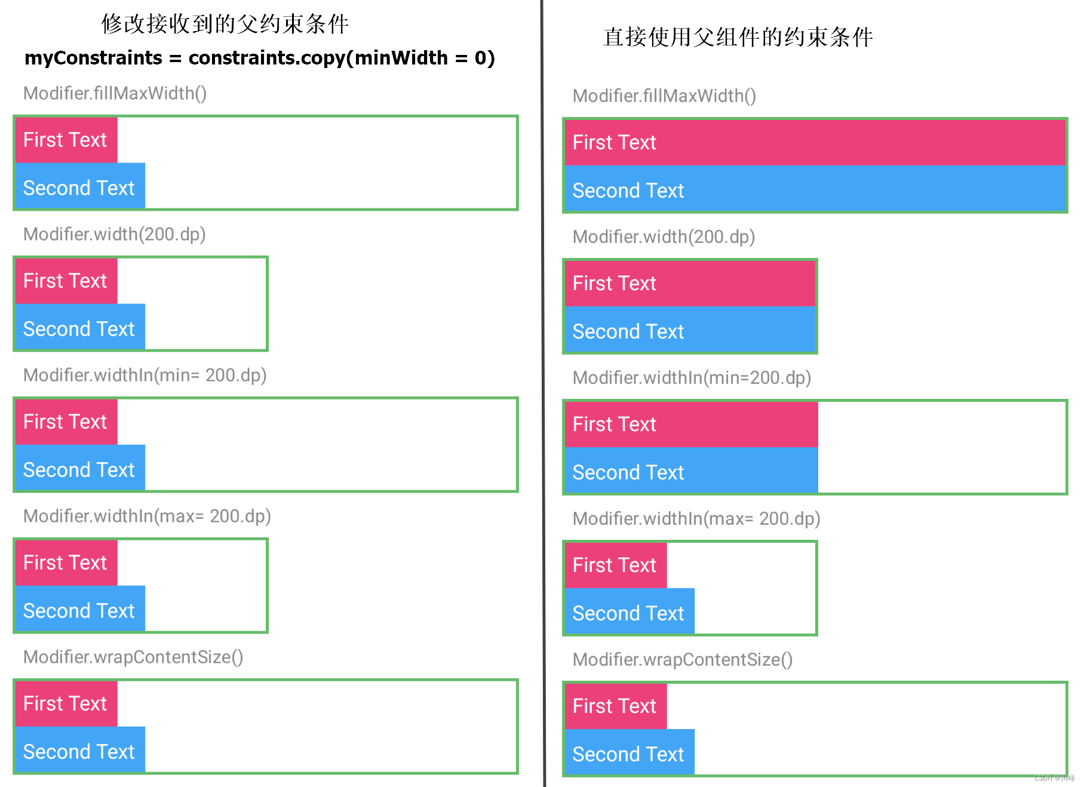Click the full-width pink First Text bar
The width and height of the screenshot is (1084, 787).
(x=815, y=143)
